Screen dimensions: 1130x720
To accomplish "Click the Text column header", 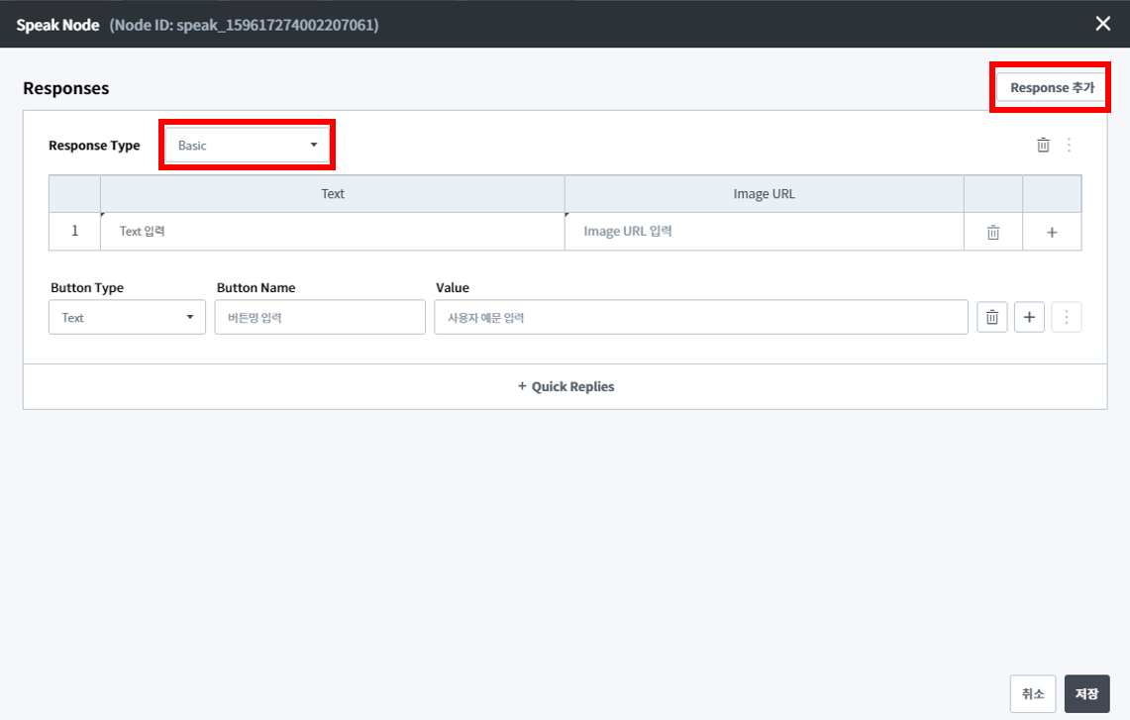I will (332, 194).
